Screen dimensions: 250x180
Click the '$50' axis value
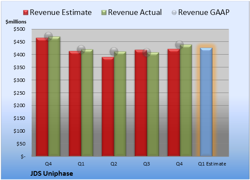21,144
